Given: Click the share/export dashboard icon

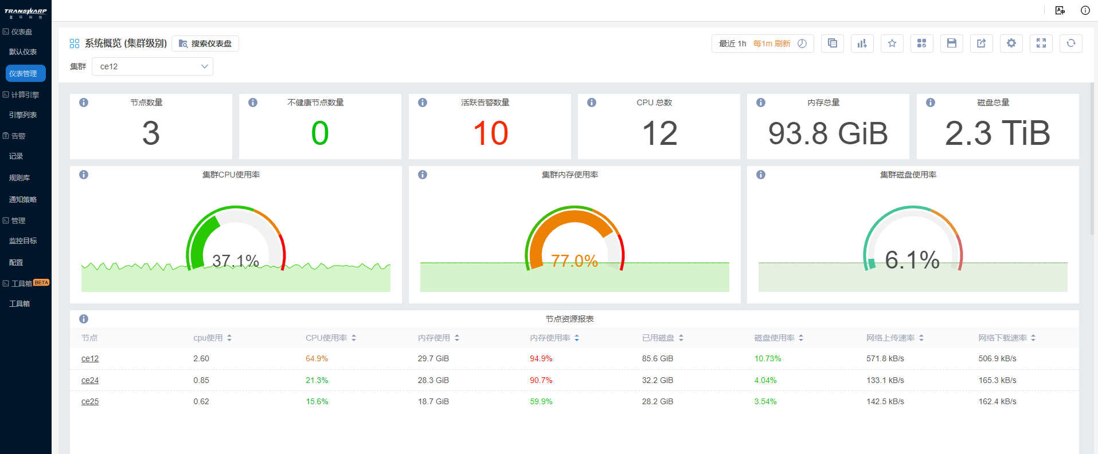Looking at the screenshot, I should [982, 44].
